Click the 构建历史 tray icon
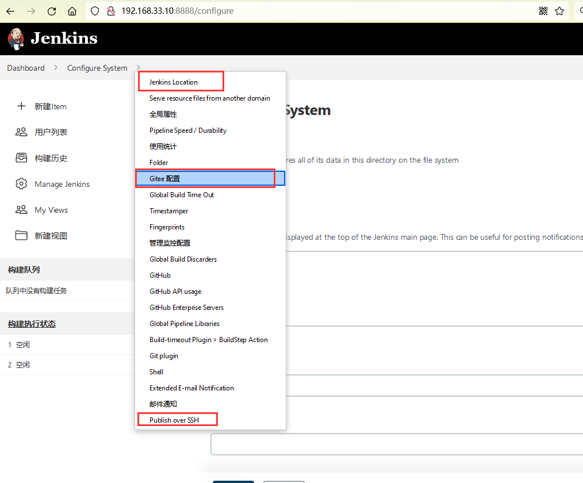The height and width of the screenshot is (483, 583). [x=21, y=158]
